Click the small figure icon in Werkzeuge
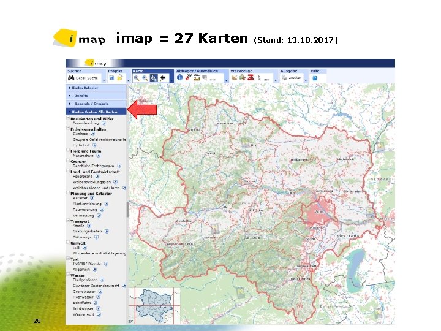 259,78
